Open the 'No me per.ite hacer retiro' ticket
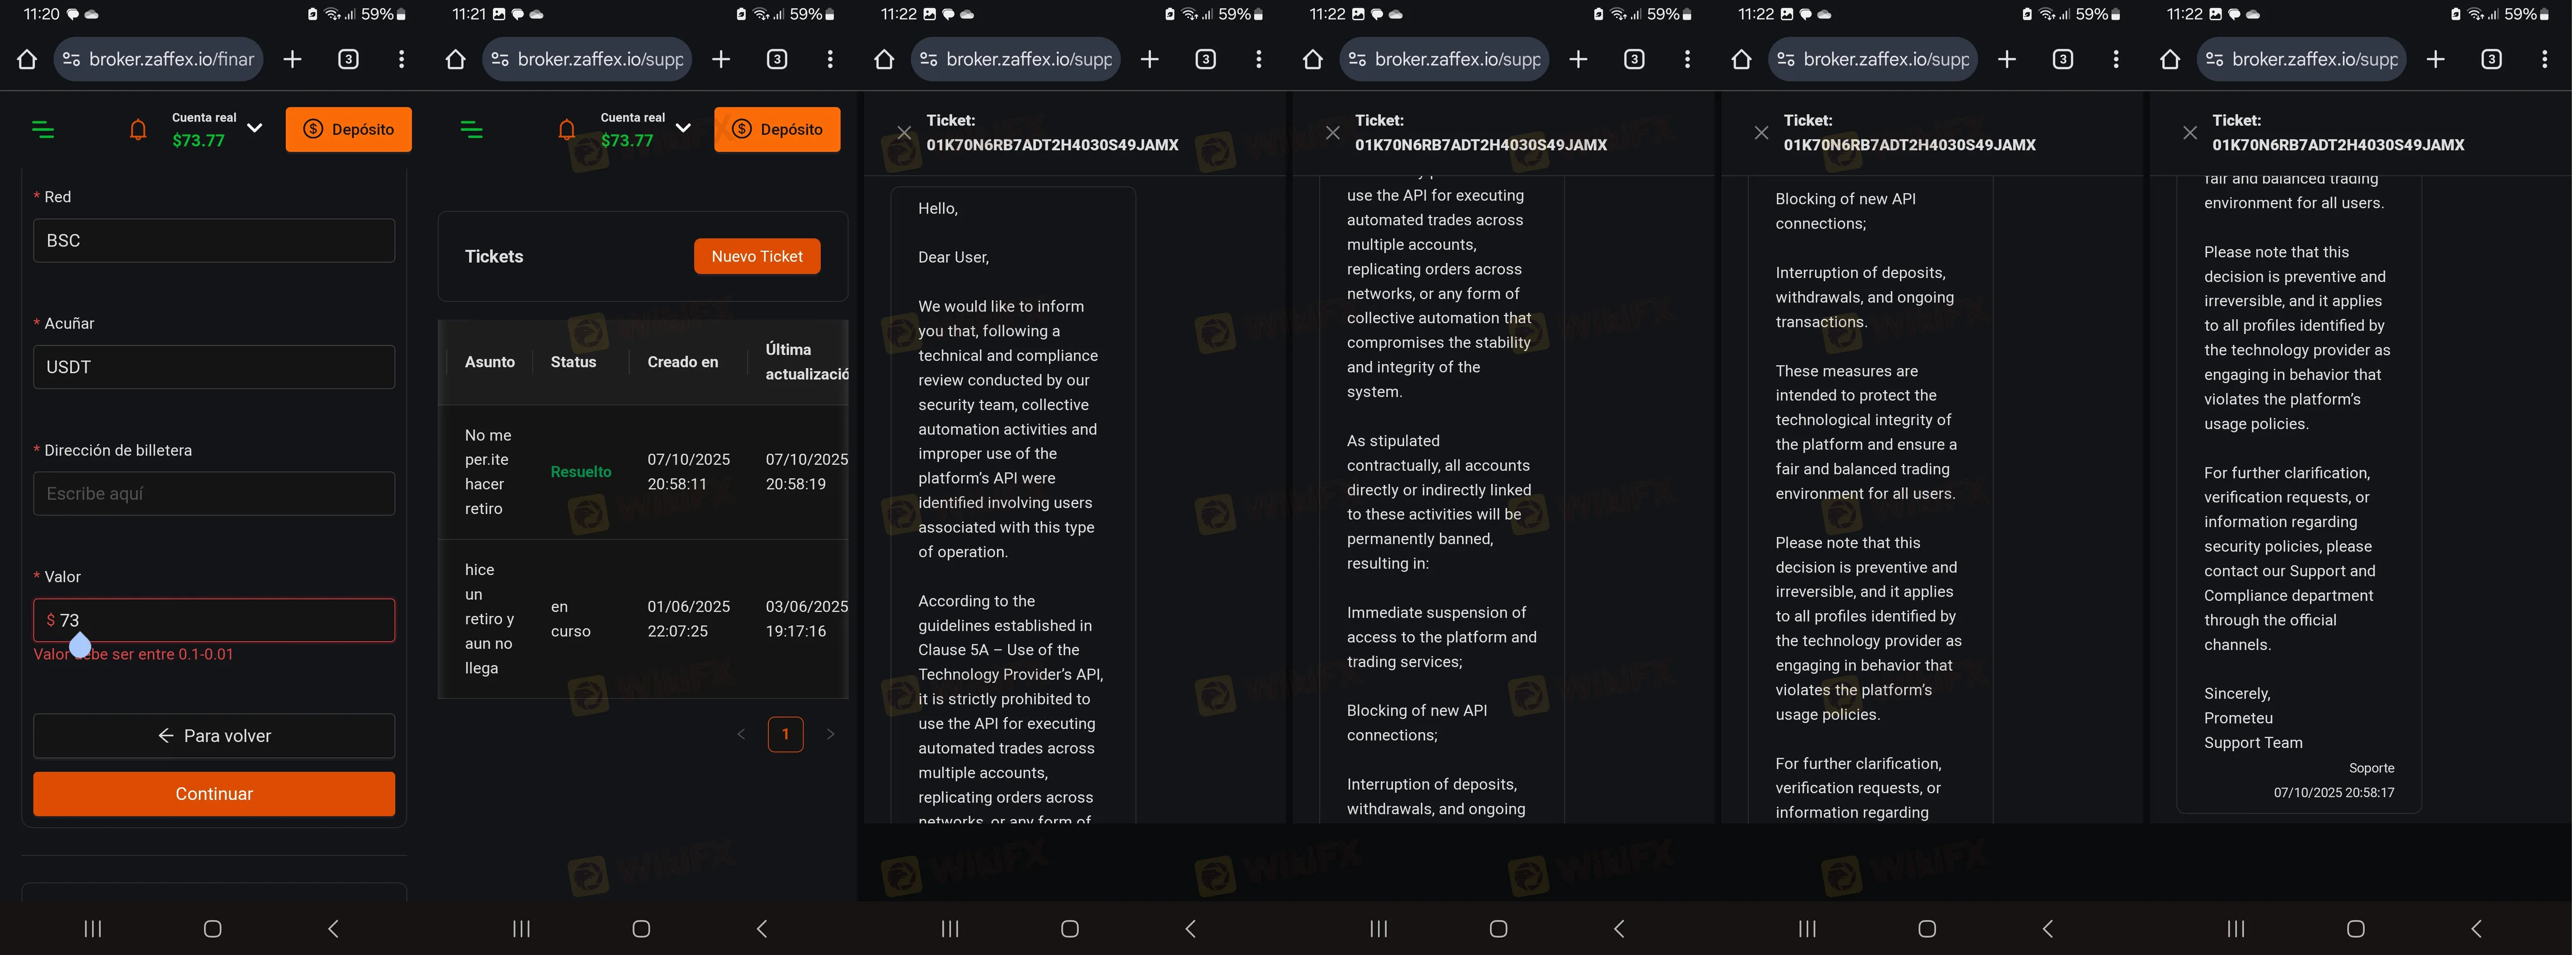2576x955 pixels. pyautogui.click(x=487, y=472)
